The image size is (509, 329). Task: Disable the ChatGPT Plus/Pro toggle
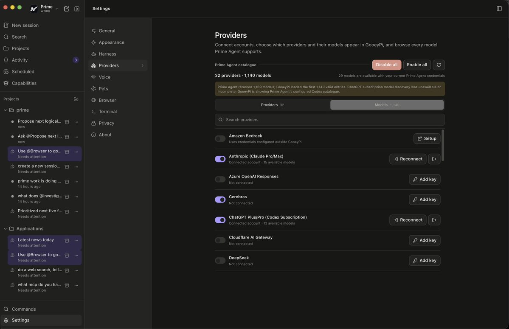click(x=220, y=220)
